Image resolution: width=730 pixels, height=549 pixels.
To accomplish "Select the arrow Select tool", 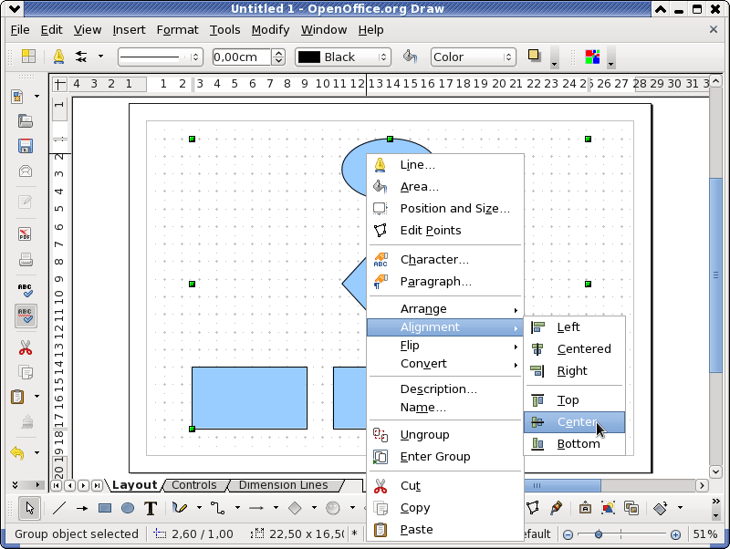I will [x=29, y=508].
